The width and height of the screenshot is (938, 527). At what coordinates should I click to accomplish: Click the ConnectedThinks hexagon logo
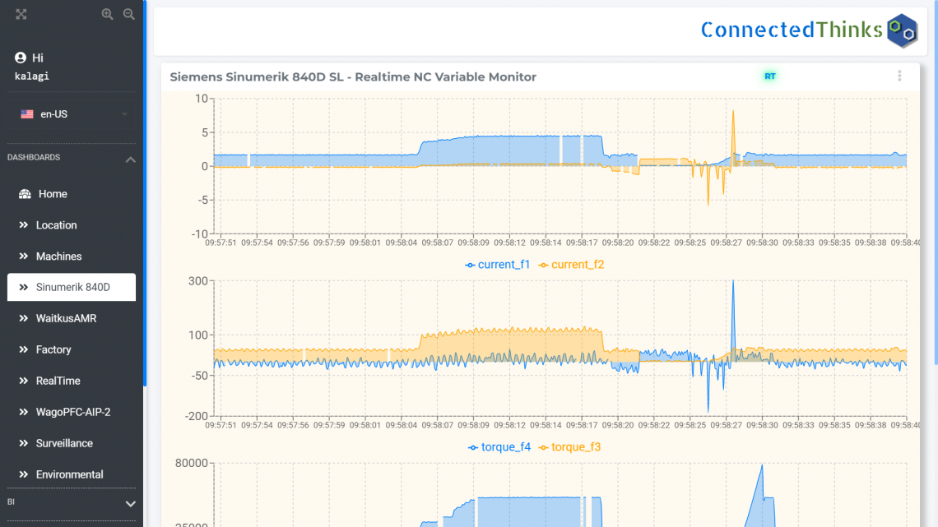pos(902,30)
